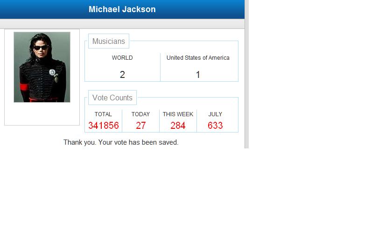This screenshot has height=245, width=392.
Task: Click the Michael Jackson photo thumbnail
Action: coord(42,67)
